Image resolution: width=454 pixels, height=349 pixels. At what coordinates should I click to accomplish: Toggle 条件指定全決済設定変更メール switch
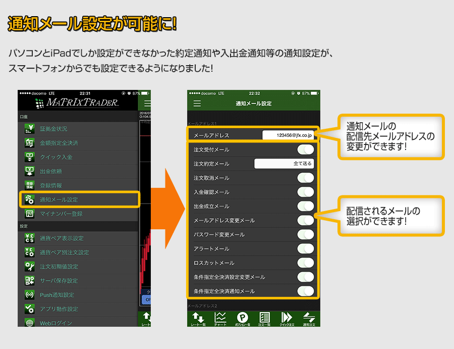coord(306,277)
